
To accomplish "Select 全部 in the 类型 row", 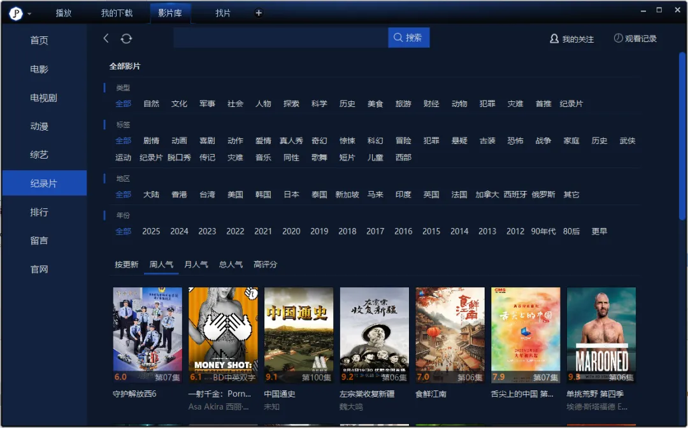I will click(x=124, y=104).
